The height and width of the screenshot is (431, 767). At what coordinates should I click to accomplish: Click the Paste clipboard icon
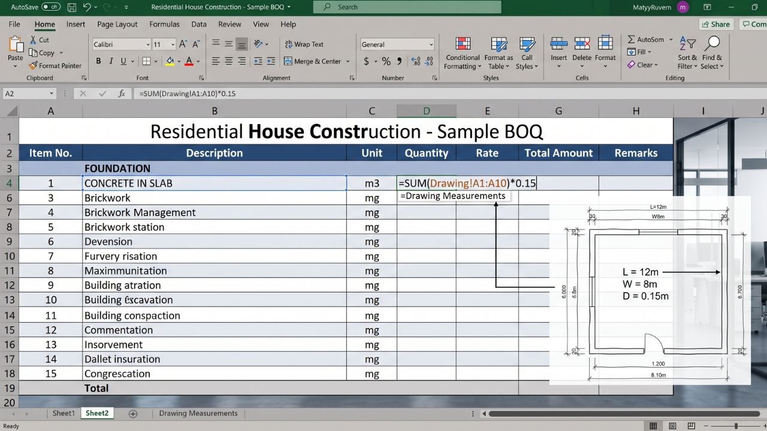coord(15,44)
